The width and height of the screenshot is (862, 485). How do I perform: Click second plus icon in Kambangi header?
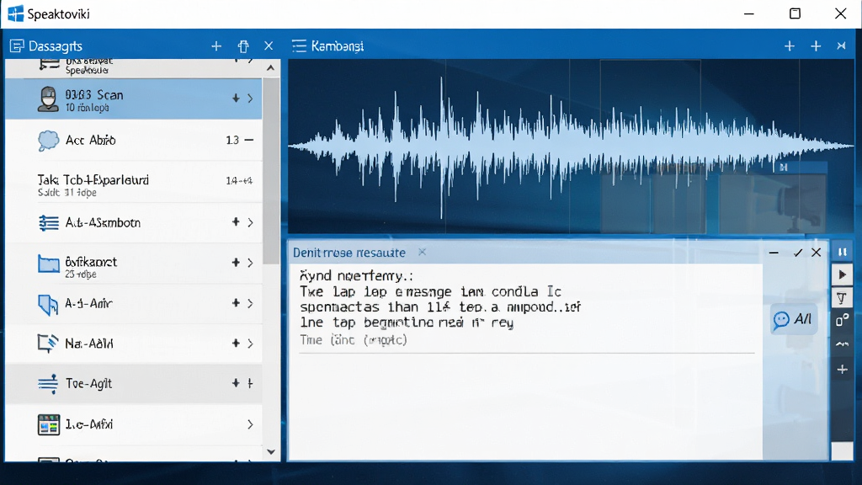816,46
